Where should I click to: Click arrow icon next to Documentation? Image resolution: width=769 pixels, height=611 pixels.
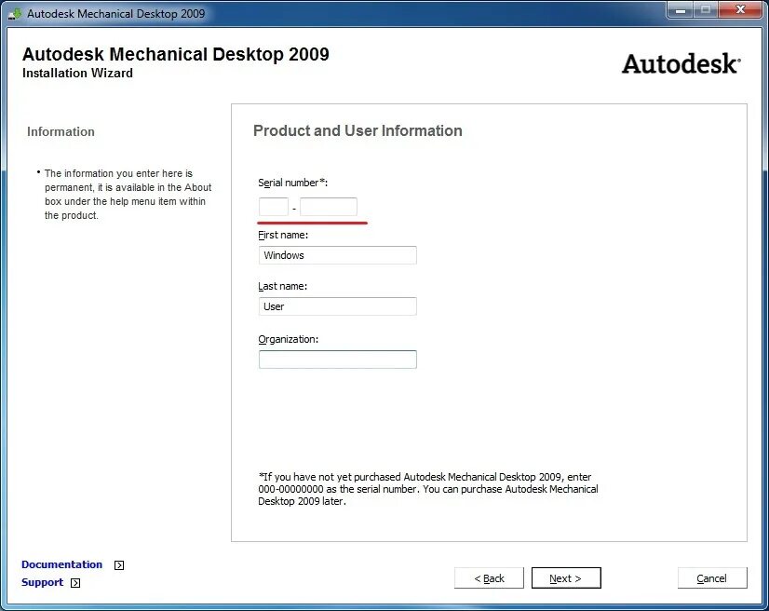coord(119,565)
